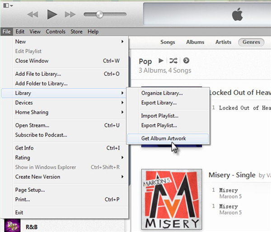271x232 pixels.
Task: Select second Misery track by Maroon 5
Action: 241,209
